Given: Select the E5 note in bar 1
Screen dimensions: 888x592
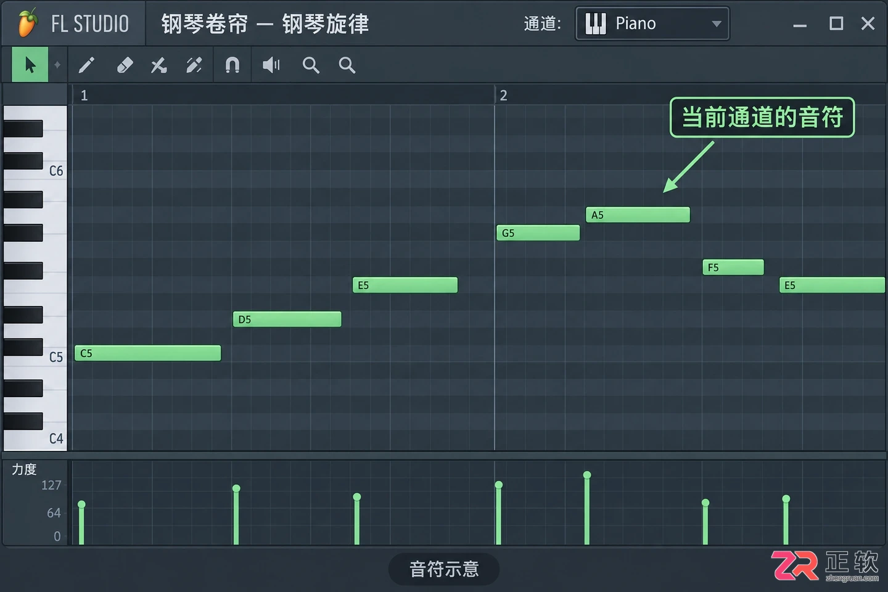Looking at the screenshot, I should tap(405, 285).
